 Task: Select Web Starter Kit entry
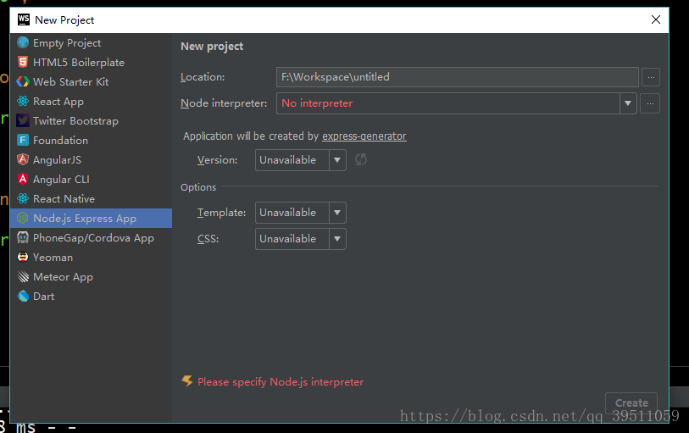coord(91,81)
